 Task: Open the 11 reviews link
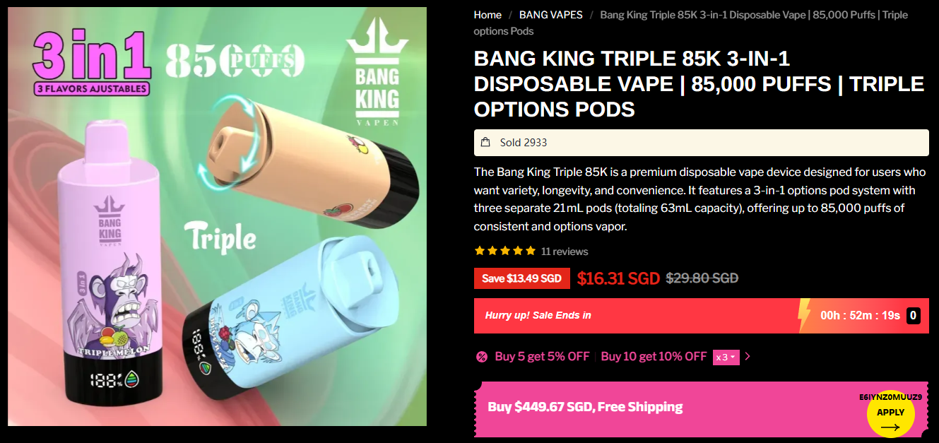(x=565, y=252)
